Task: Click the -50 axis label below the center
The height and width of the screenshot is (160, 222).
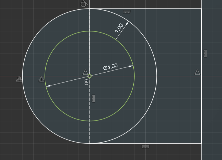Action: click(x=86, y=81)
